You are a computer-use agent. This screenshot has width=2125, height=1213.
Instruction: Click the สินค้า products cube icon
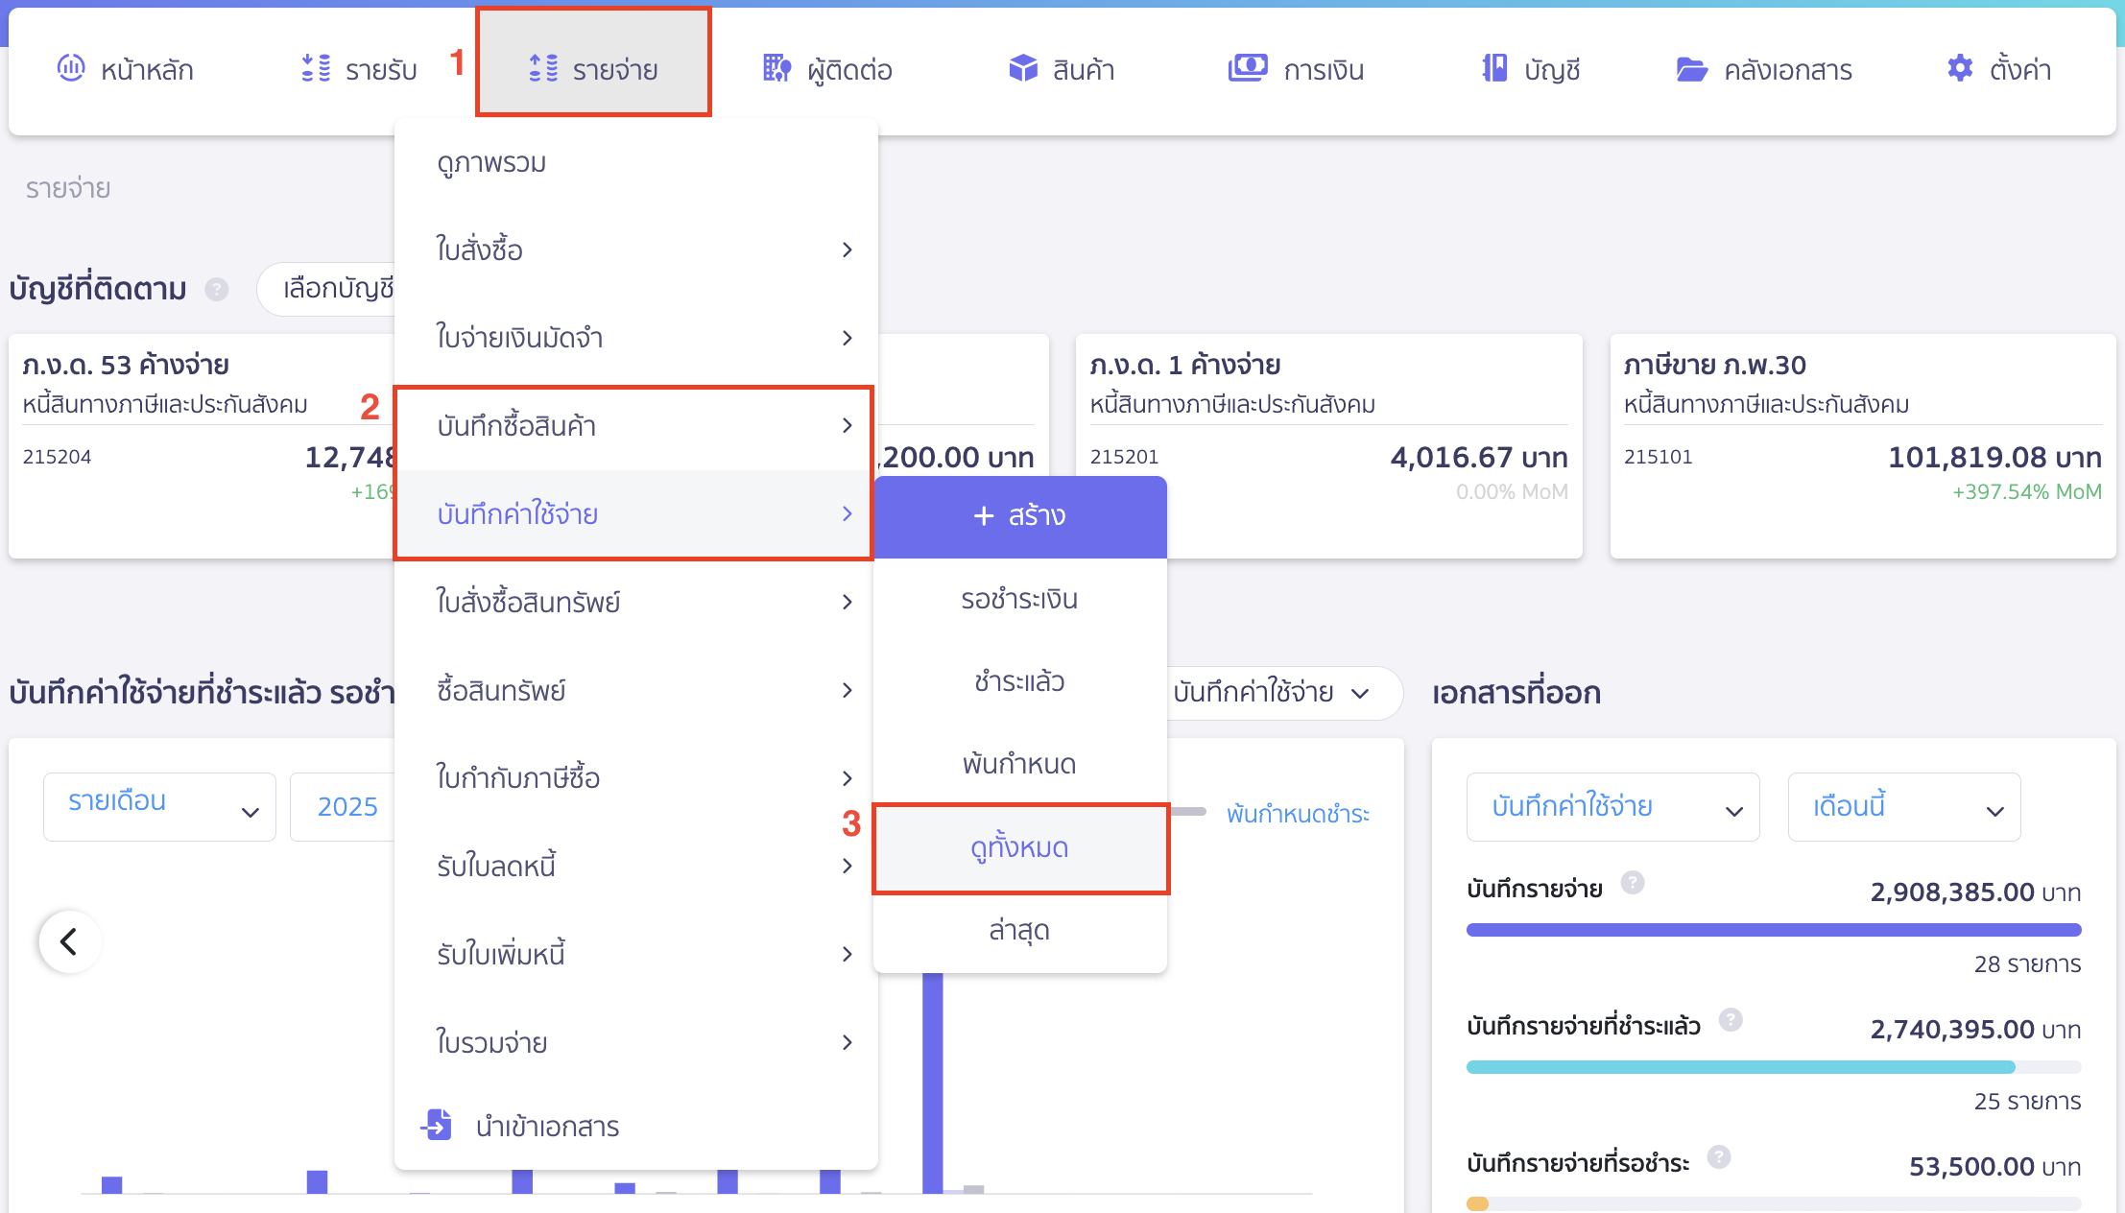(x=1024, y=68)
